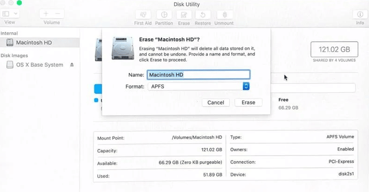Click the Cancel button in the dialog
This screenshot has width=369, height=192.
[215, 103]
